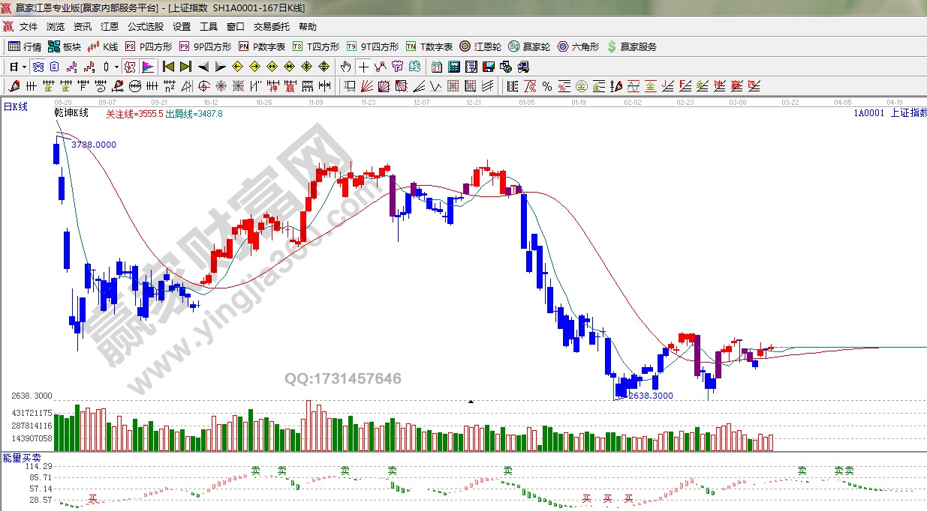The image size is (927, 511).
Task: Select the hand pan tool
Action: click(345, 67)
